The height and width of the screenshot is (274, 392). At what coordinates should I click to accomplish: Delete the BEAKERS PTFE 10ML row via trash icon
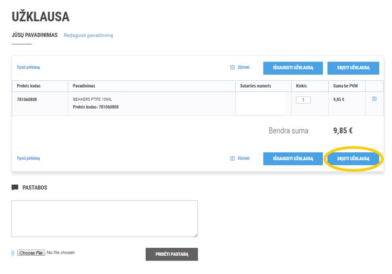pyautogui.click(x=374, y=99)
